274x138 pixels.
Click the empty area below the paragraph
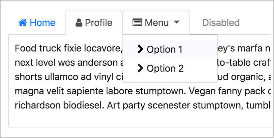134,119
